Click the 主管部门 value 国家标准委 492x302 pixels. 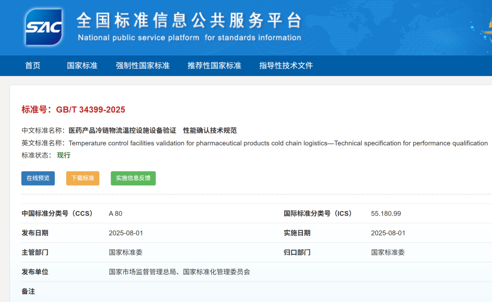tap(126, 252)
